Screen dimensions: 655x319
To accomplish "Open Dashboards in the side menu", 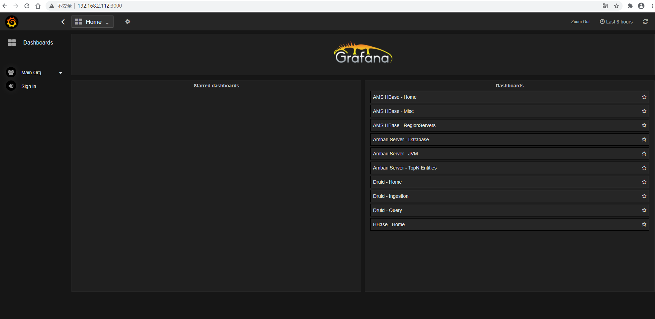I will point(38,42).
